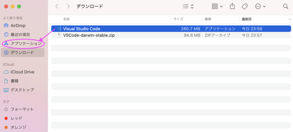Open アプリケーション in the sidebar
This screenshot has width=293, height=132.
23,44
